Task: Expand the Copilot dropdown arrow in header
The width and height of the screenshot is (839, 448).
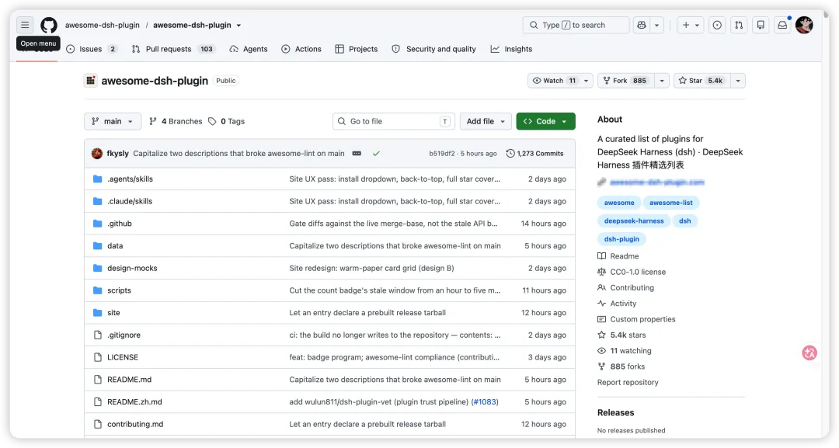Action: coord(656,25)
